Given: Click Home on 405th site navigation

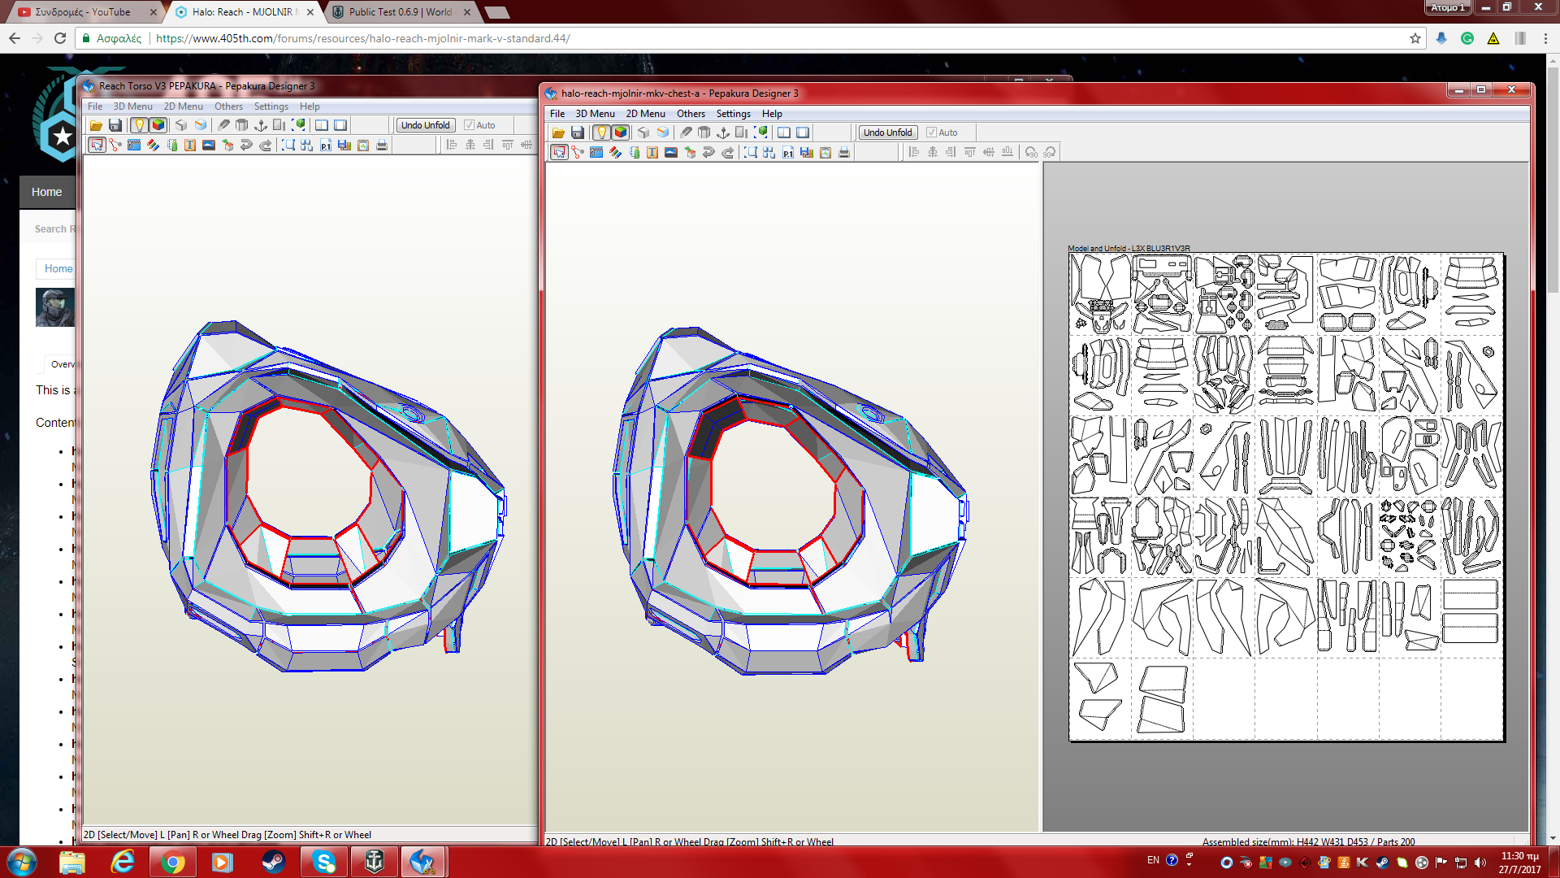Looking at the screenshot, I should coord(46,192).
